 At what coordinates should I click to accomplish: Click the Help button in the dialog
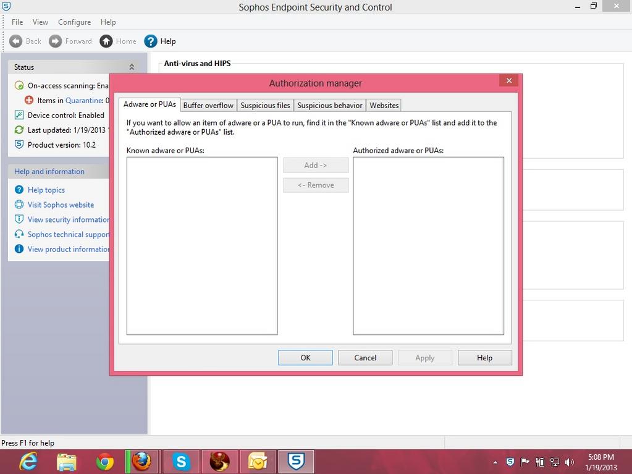click(x=485, y=358)
